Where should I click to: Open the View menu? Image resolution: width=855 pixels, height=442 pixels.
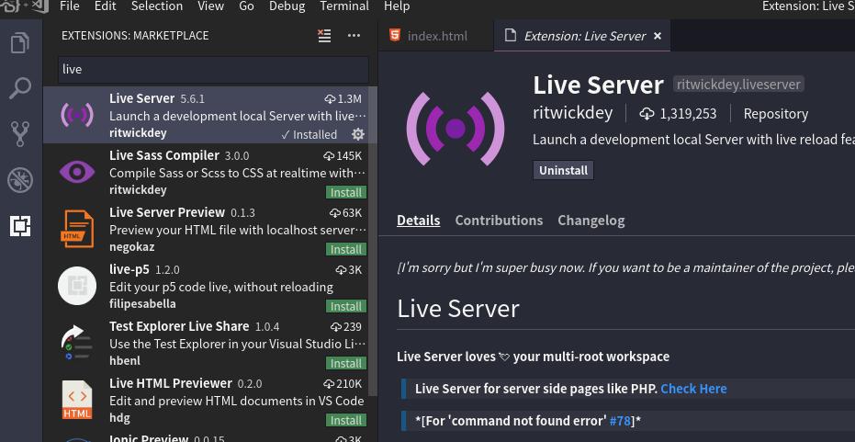[x=211, y=6]
